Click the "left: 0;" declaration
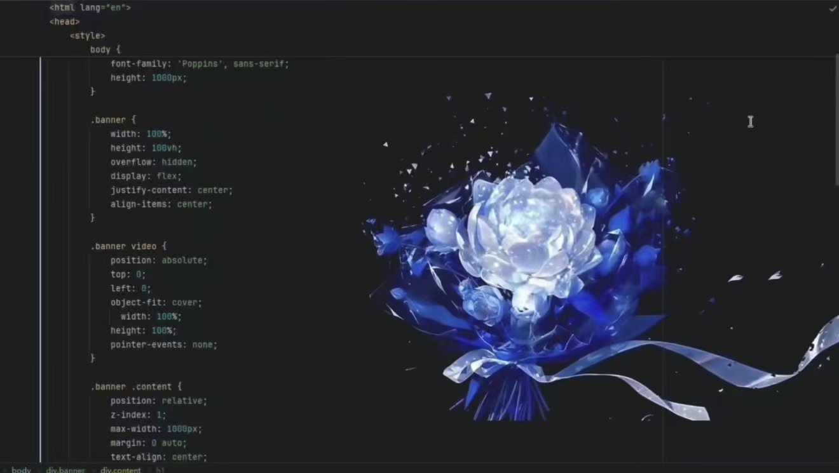The width and height of the screenshot is (839, 473). coord(131,288)
